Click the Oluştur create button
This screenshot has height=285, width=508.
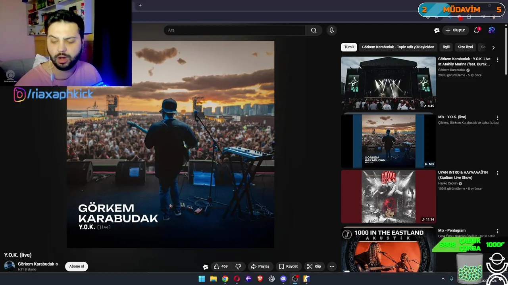coord(455,30)
